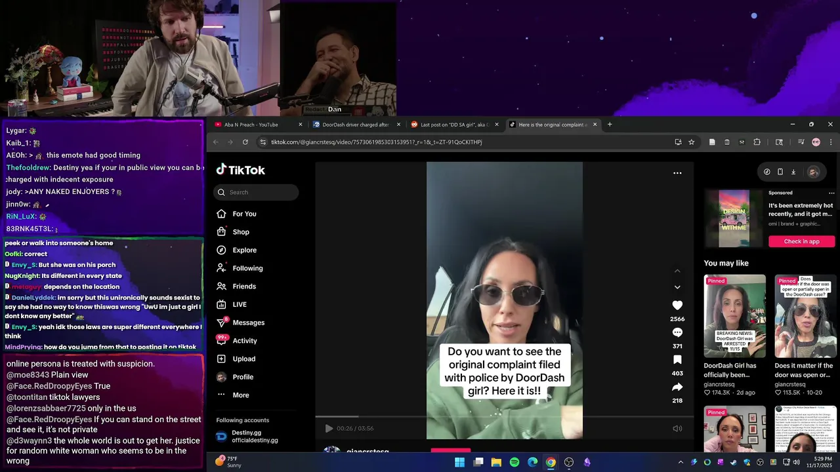This screenshot has height=472, width=840.
Task: Play the paused TikTok video
Action: (329, 428)
